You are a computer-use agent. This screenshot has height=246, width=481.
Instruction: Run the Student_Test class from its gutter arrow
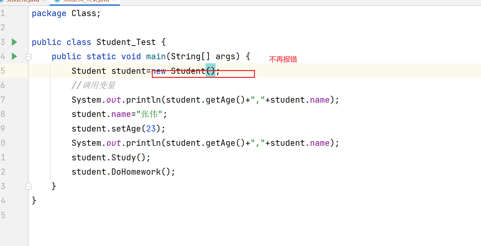point(14,42)
